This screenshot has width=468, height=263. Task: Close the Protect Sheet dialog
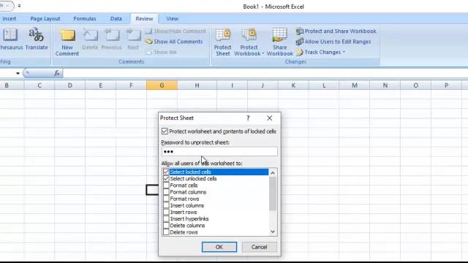270,118
